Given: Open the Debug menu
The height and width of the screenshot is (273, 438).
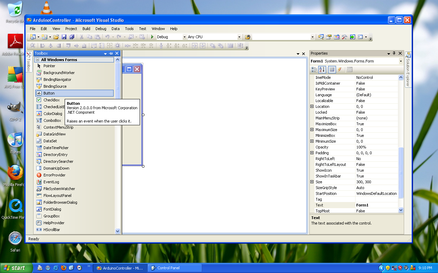Looking at the screenshot, I should tap(101, 29).
